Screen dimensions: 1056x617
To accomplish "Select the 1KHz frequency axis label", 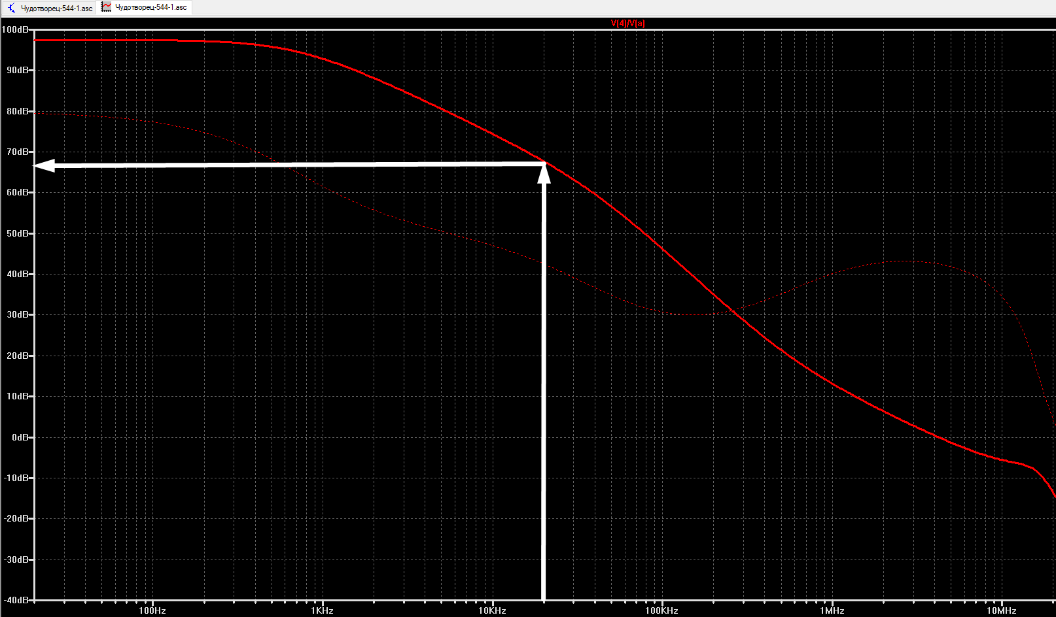I will coord(322,610).
